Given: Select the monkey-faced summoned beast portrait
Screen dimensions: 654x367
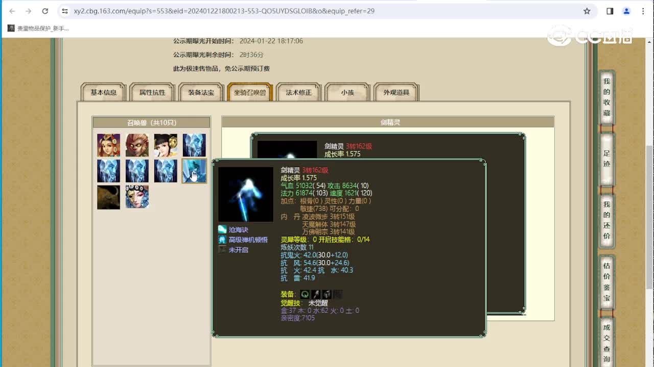Looking at the screenshot, I should (137, 145).
